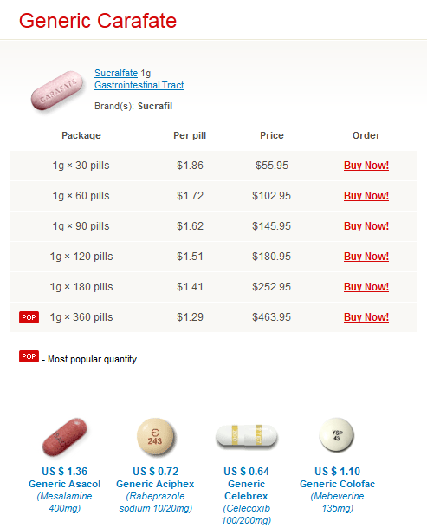Click the POP badge beside 360 pills
Viewport: 427px width, 528px height.
[x=29, y=317]
